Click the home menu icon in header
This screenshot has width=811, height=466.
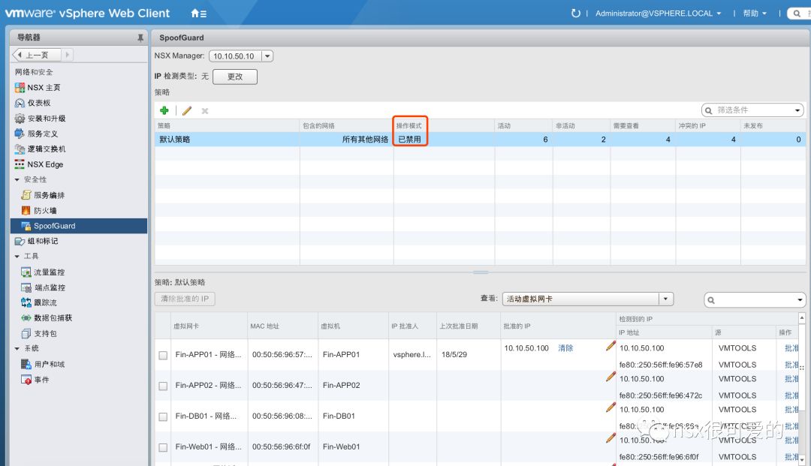(x=198, y=14)
